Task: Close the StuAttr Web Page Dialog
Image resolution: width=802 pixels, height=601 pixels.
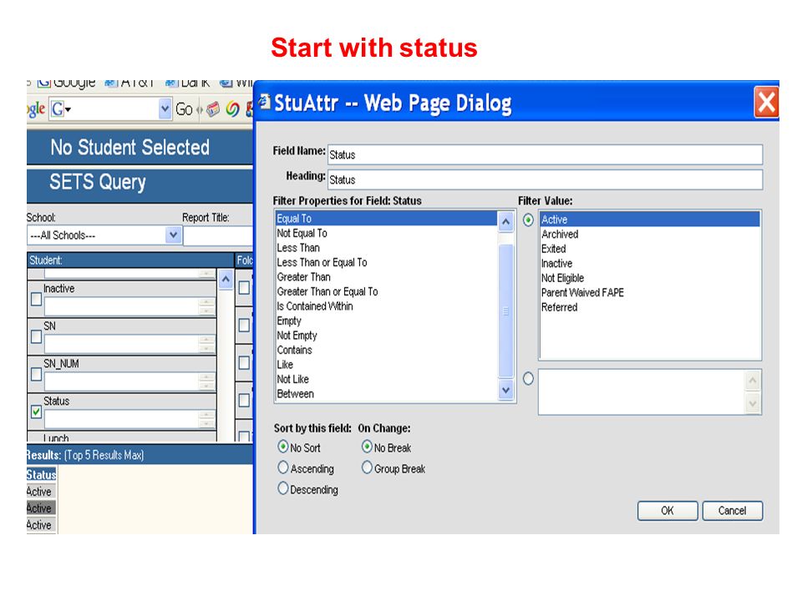Action: (x=766, y=103)
